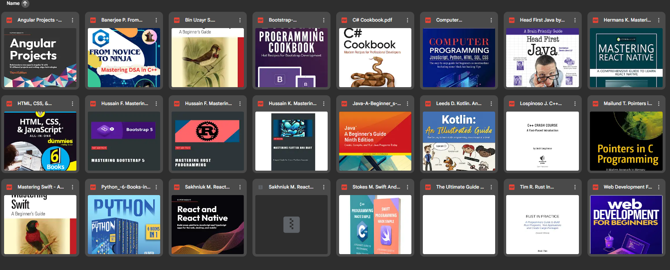Toggle sort direction arrow next to Name
Viewport: 670px width, 270px height.
point(25,4)
